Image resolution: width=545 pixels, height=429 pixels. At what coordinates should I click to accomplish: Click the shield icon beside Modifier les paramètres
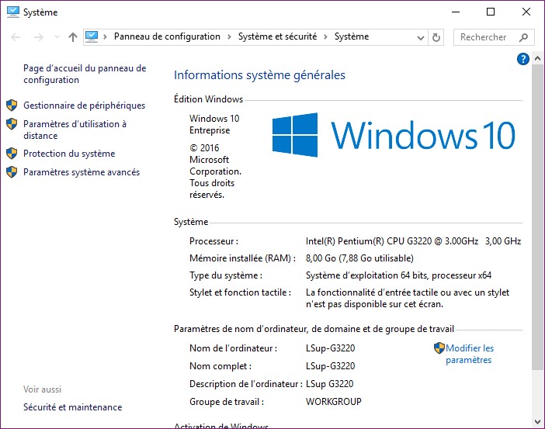coord(439,348)
